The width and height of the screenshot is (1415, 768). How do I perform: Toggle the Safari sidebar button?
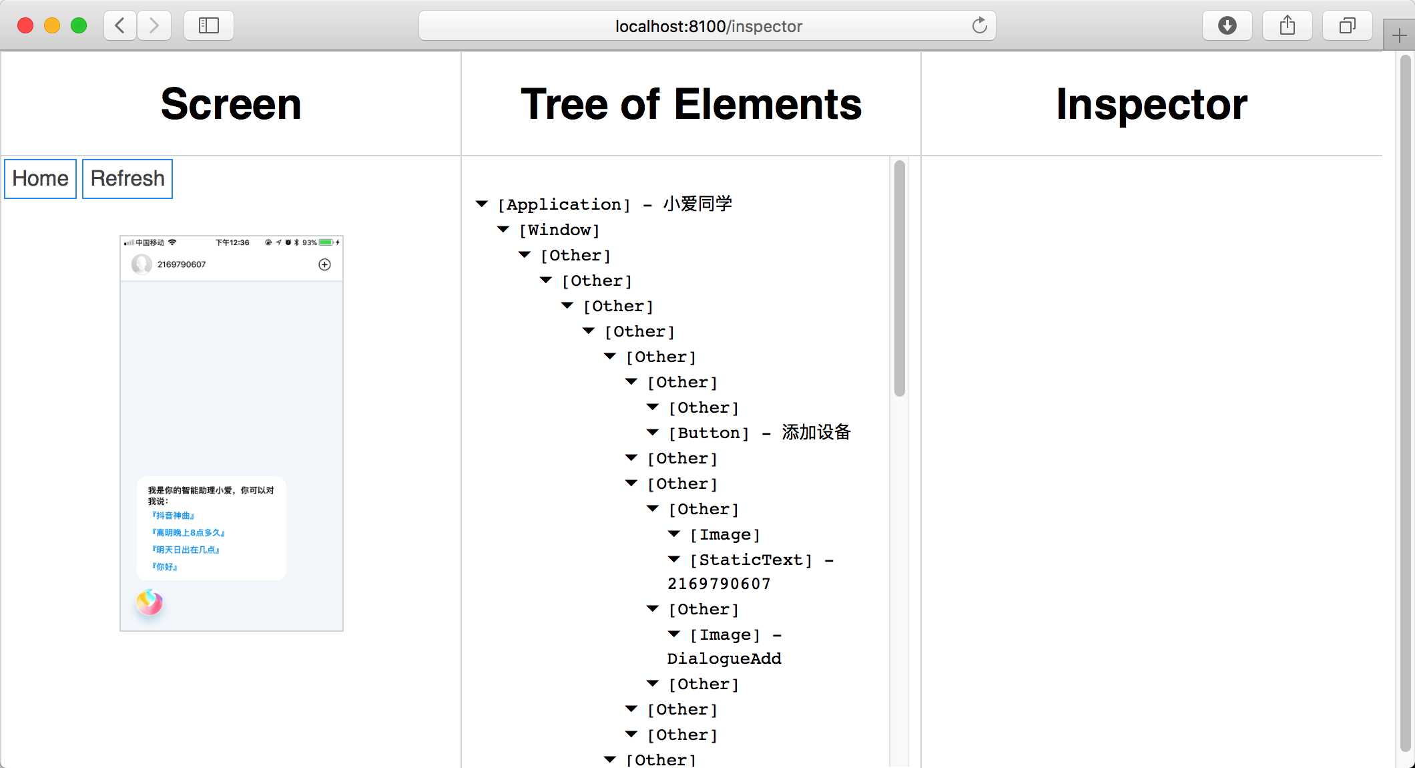[x=209, y=25]
